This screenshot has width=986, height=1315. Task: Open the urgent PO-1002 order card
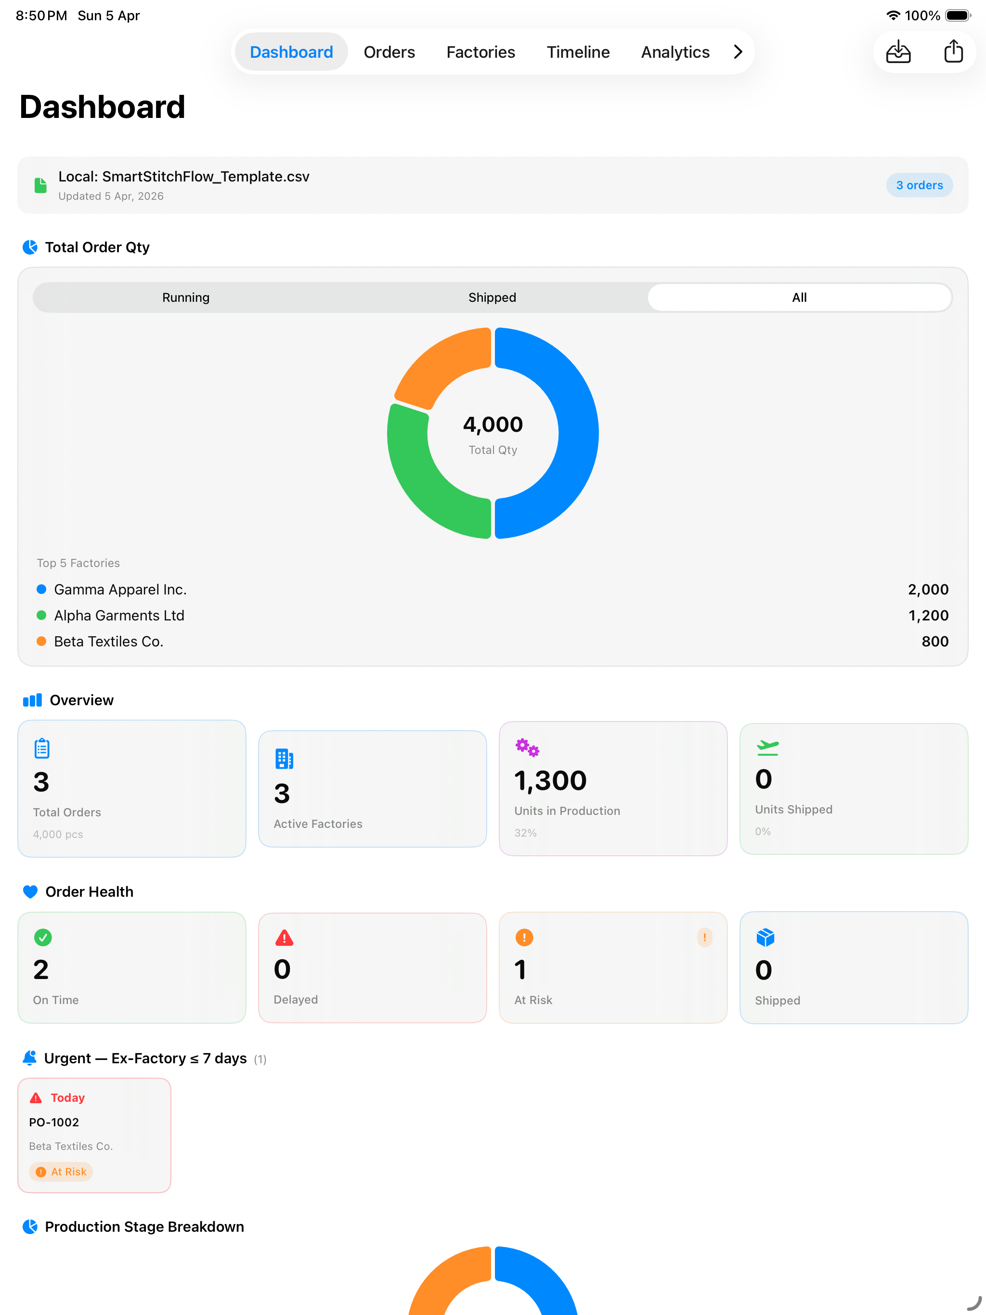pyautogui.click(x=94, y=1135)
